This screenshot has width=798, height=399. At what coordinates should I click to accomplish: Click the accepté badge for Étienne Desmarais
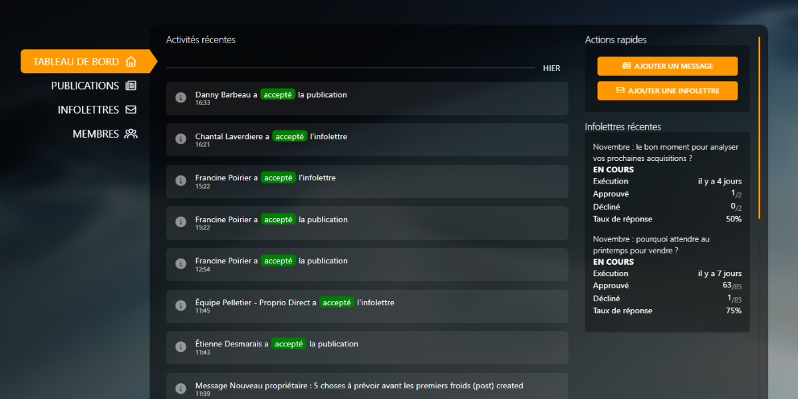pyautogui.click(x=289, y=344)
